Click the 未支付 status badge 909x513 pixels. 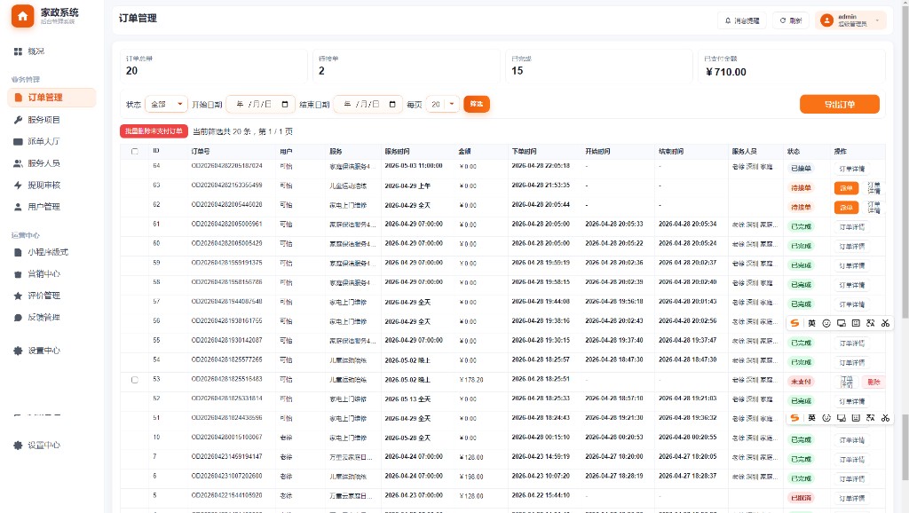pos(802,382)
